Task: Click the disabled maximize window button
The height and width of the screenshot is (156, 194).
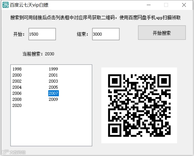Action: [x=166, y=5]
